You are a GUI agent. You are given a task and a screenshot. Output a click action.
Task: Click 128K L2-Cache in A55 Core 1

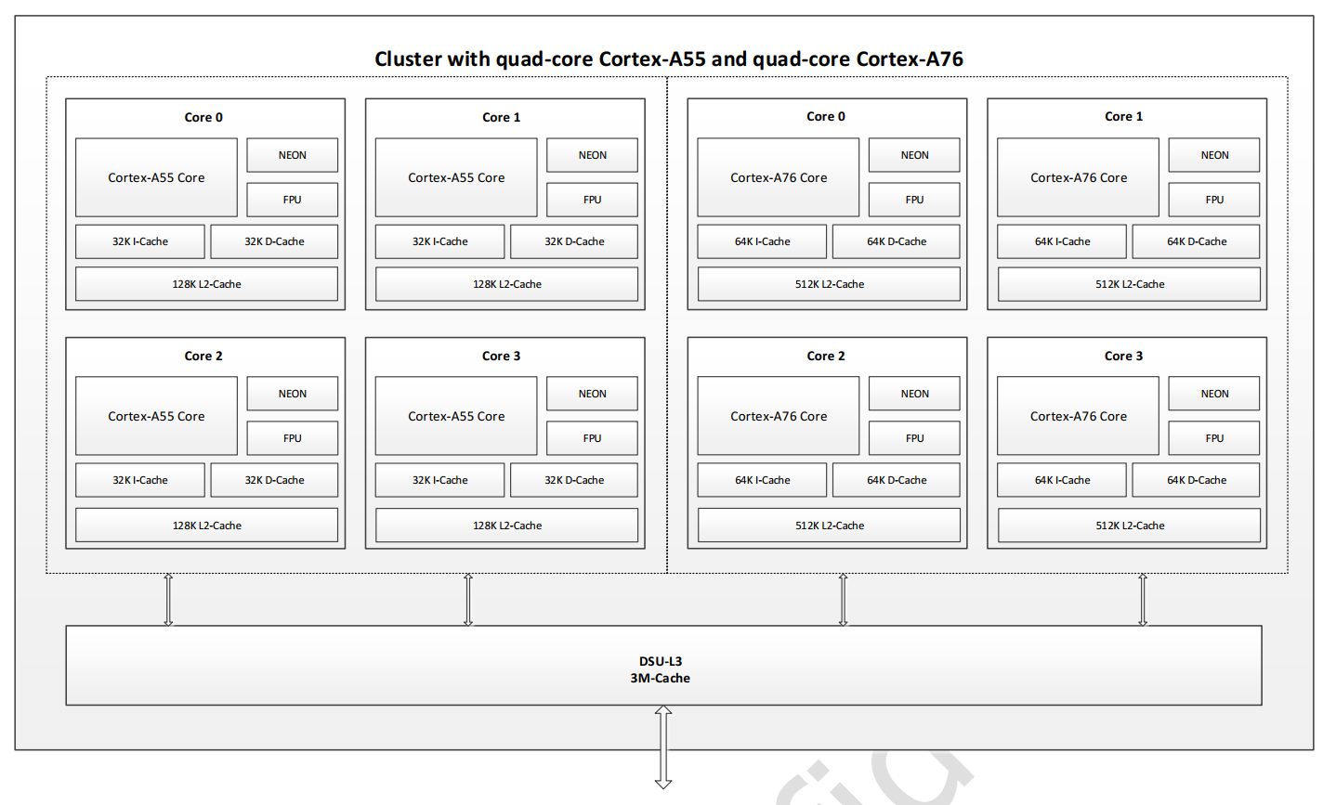(506, 284)
